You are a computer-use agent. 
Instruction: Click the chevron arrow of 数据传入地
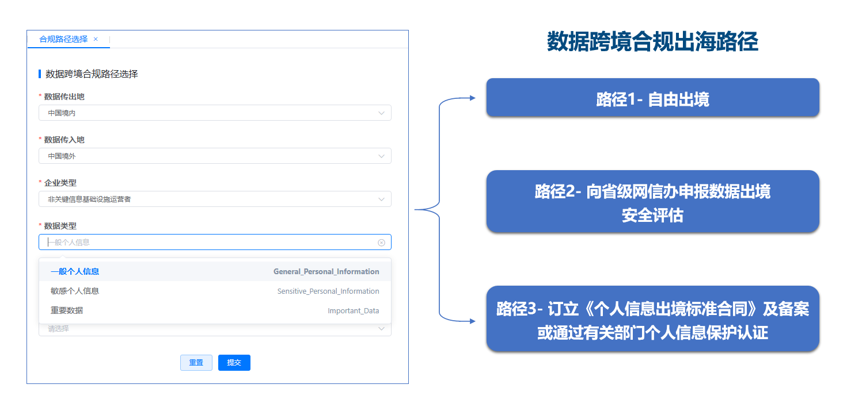(381, 156)
